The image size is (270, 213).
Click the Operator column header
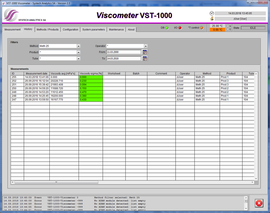185,73
